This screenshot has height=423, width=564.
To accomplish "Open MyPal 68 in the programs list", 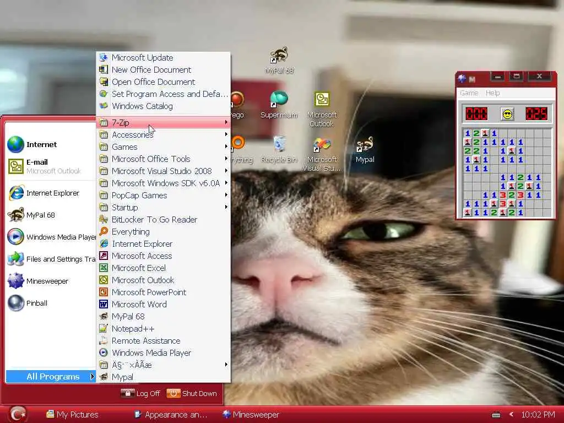I will (163, 317).
